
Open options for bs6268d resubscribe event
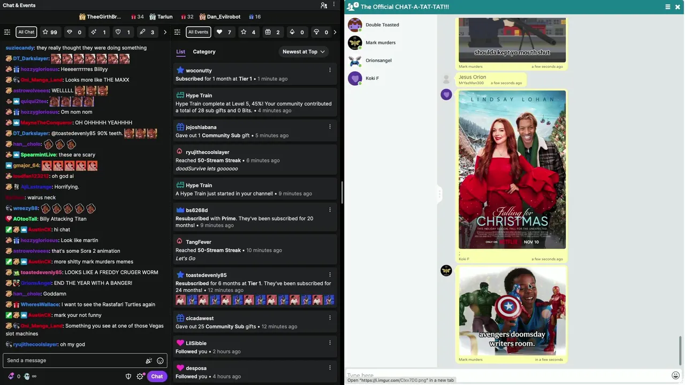(330, 210)
